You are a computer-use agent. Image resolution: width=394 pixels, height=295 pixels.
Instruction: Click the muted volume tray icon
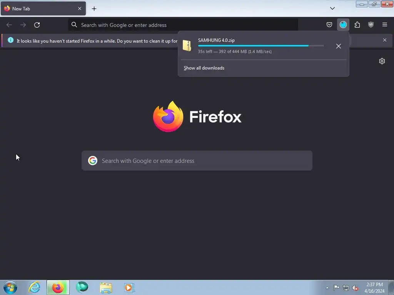click(x=355, y=288)
